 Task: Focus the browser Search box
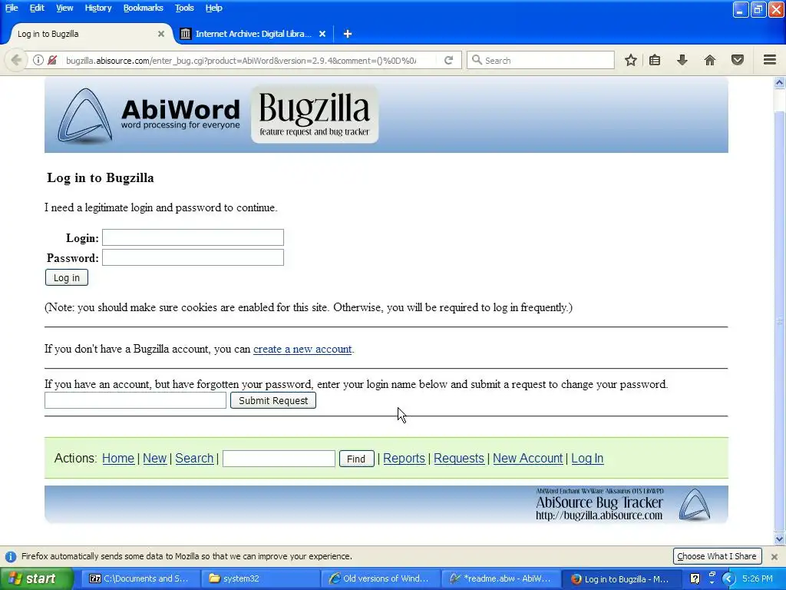click(541, 60)
